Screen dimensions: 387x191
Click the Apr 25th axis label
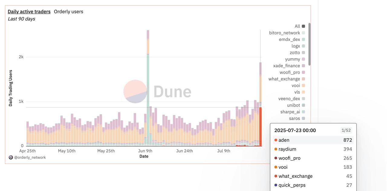[28, 151]
